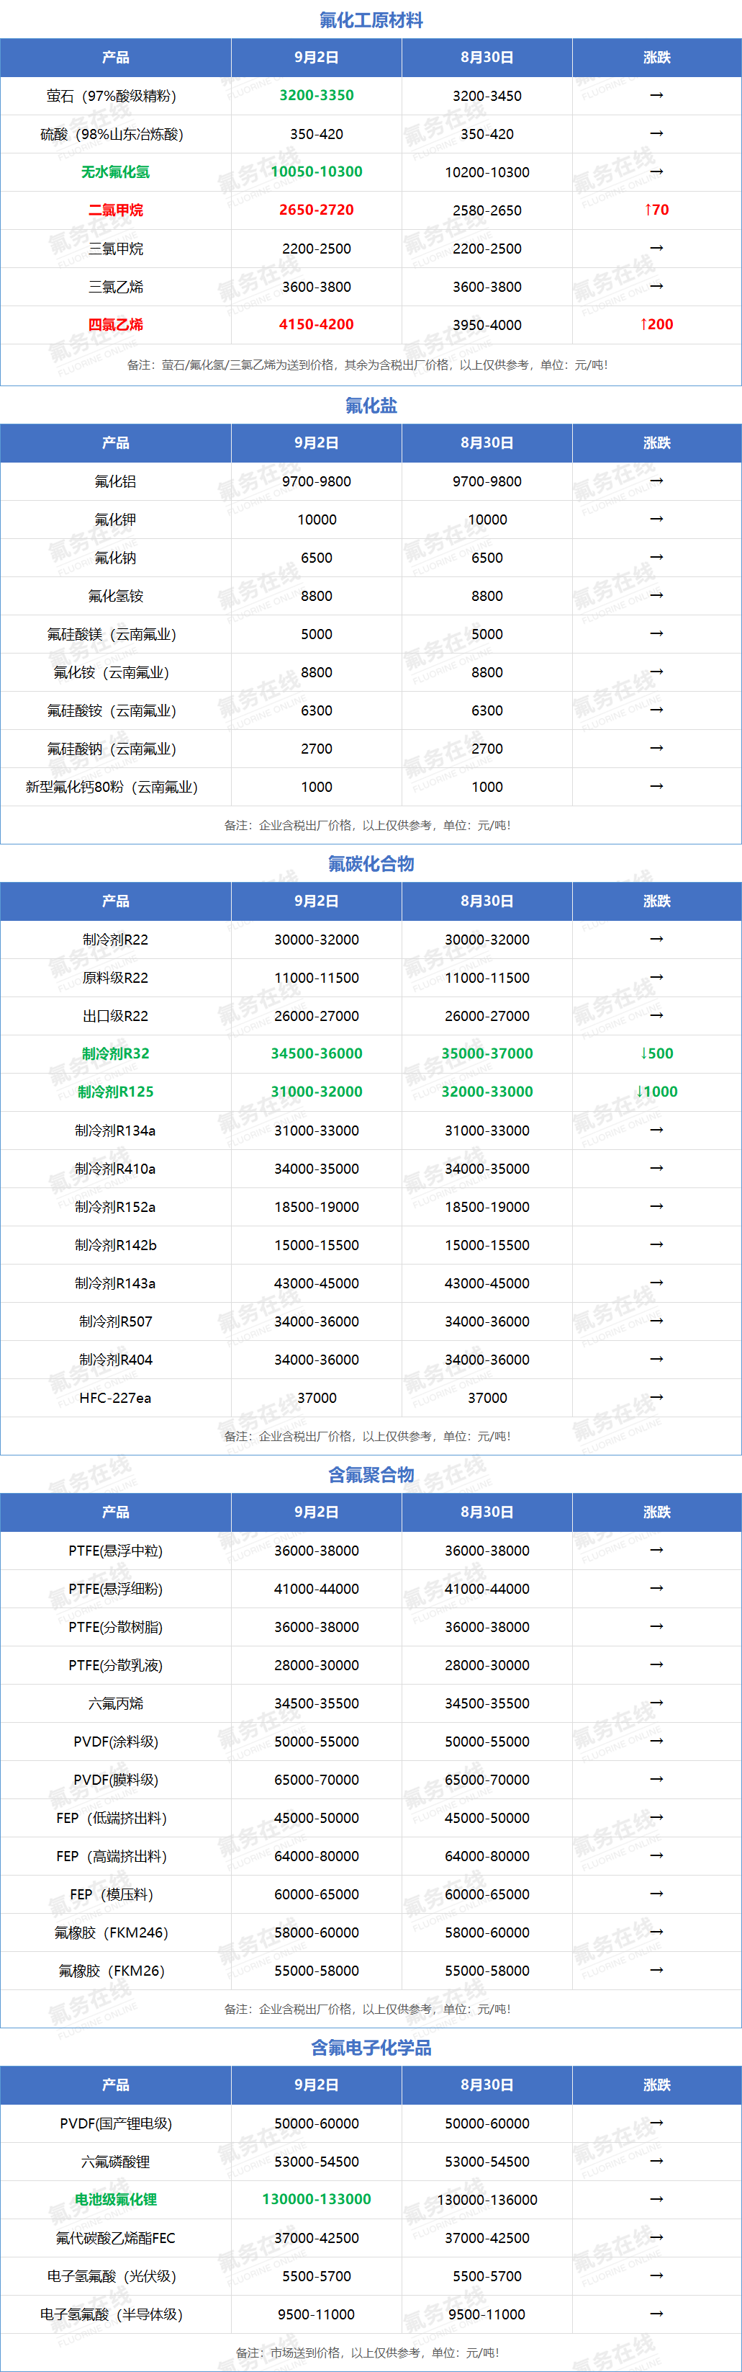
Task: Select the 氟碳化合物 section heading
Action: [371, 864]
